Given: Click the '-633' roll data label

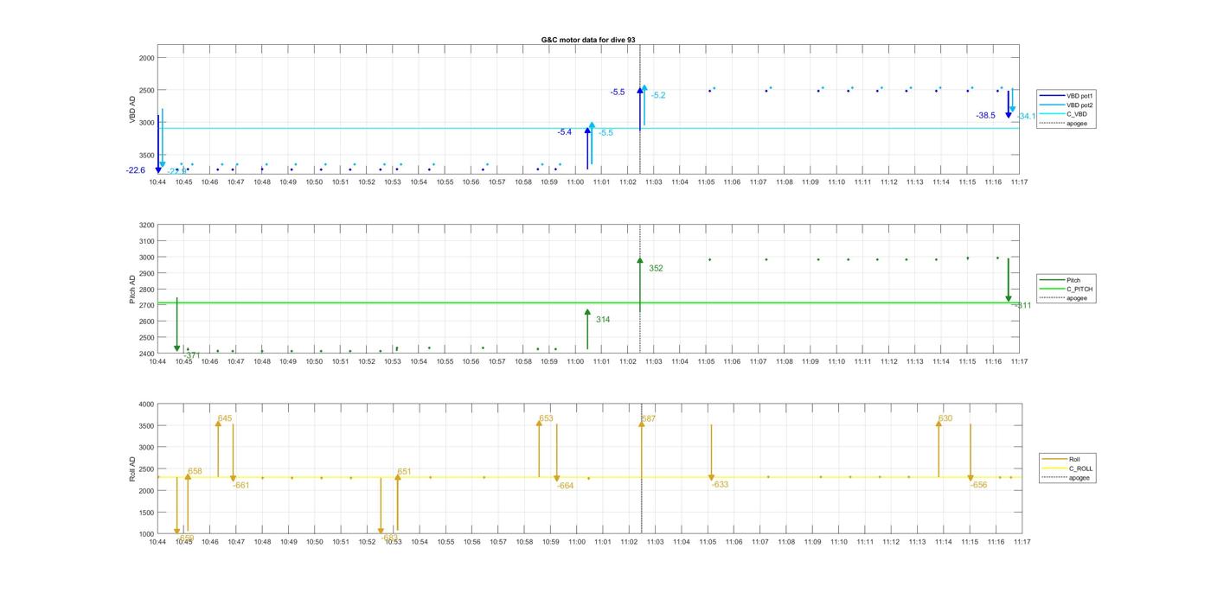Looking at the screenshot, I should 720,485.
